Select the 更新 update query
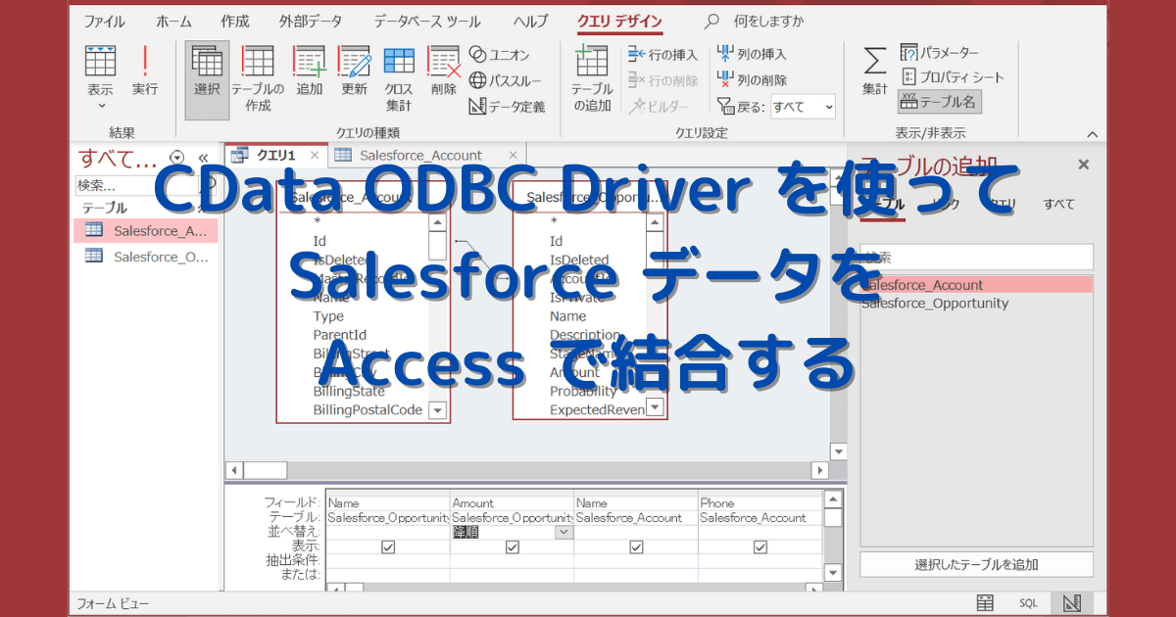Screen dimensions: 1176x617 point(355,72)
